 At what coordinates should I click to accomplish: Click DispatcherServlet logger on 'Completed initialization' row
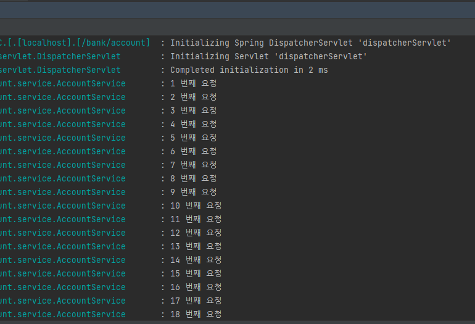click(x=60, y=70)
